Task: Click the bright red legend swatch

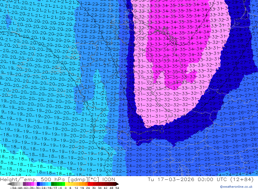Action: [89, 184]
